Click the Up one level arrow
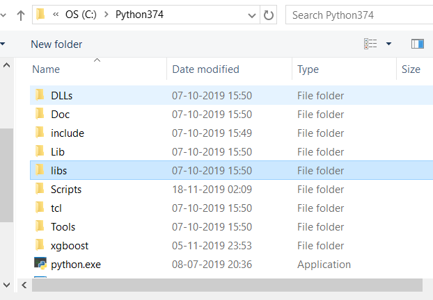 21,15
